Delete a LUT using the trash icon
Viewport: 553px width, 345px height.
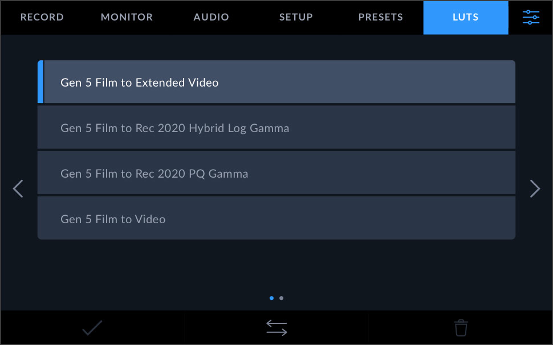click(461, 327)
